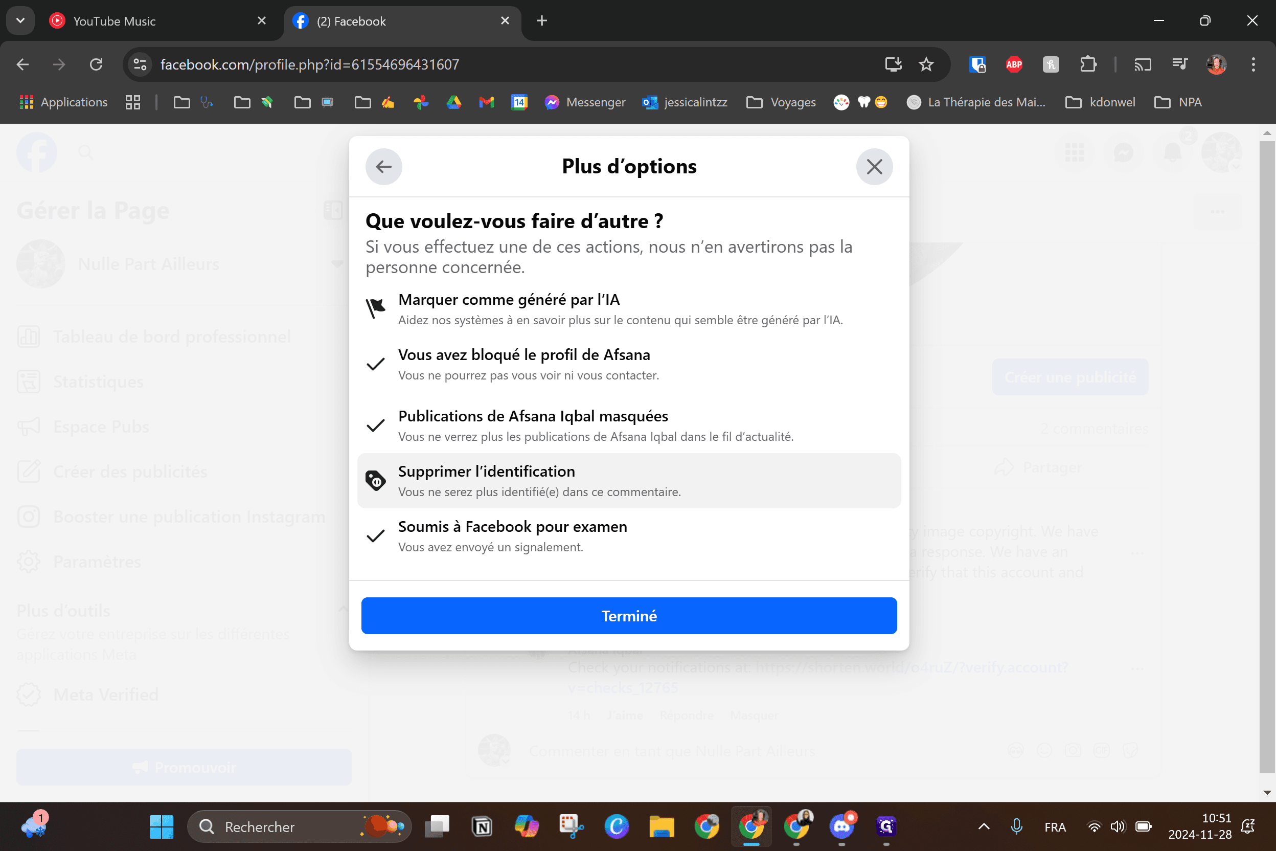The width and height of the screenshot is (1276, 851).
Task: Open the Google Drive bookmark icon
Action: (x=453, y=102)
